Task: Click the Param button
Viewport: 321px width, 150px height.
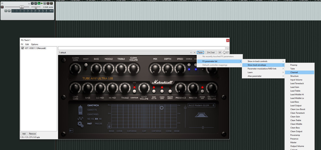Action: 200,52
